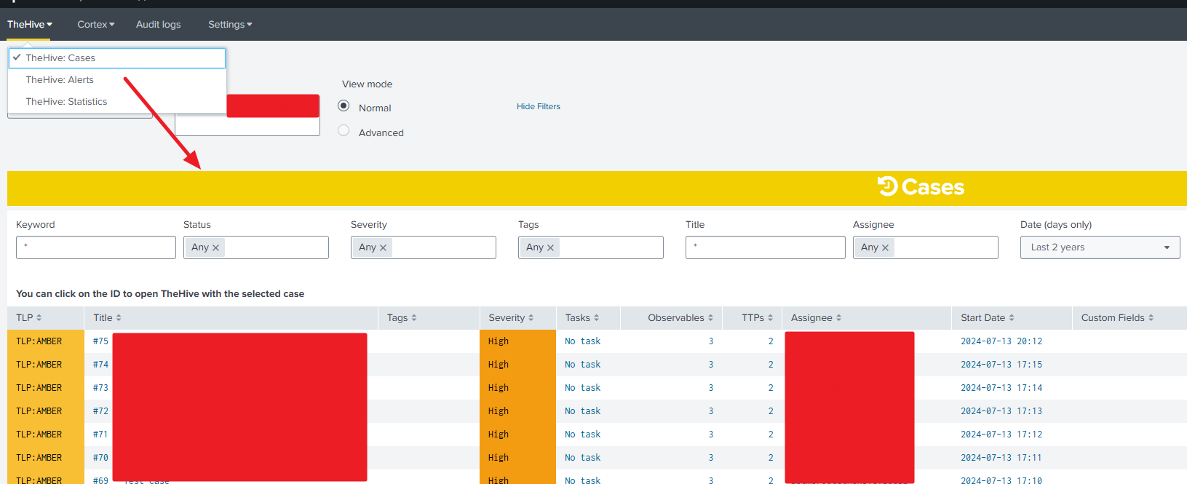Viewport: 1187px width, 484px height.
Task: Sort table by Observables column
Action: [x=680, y=318]
